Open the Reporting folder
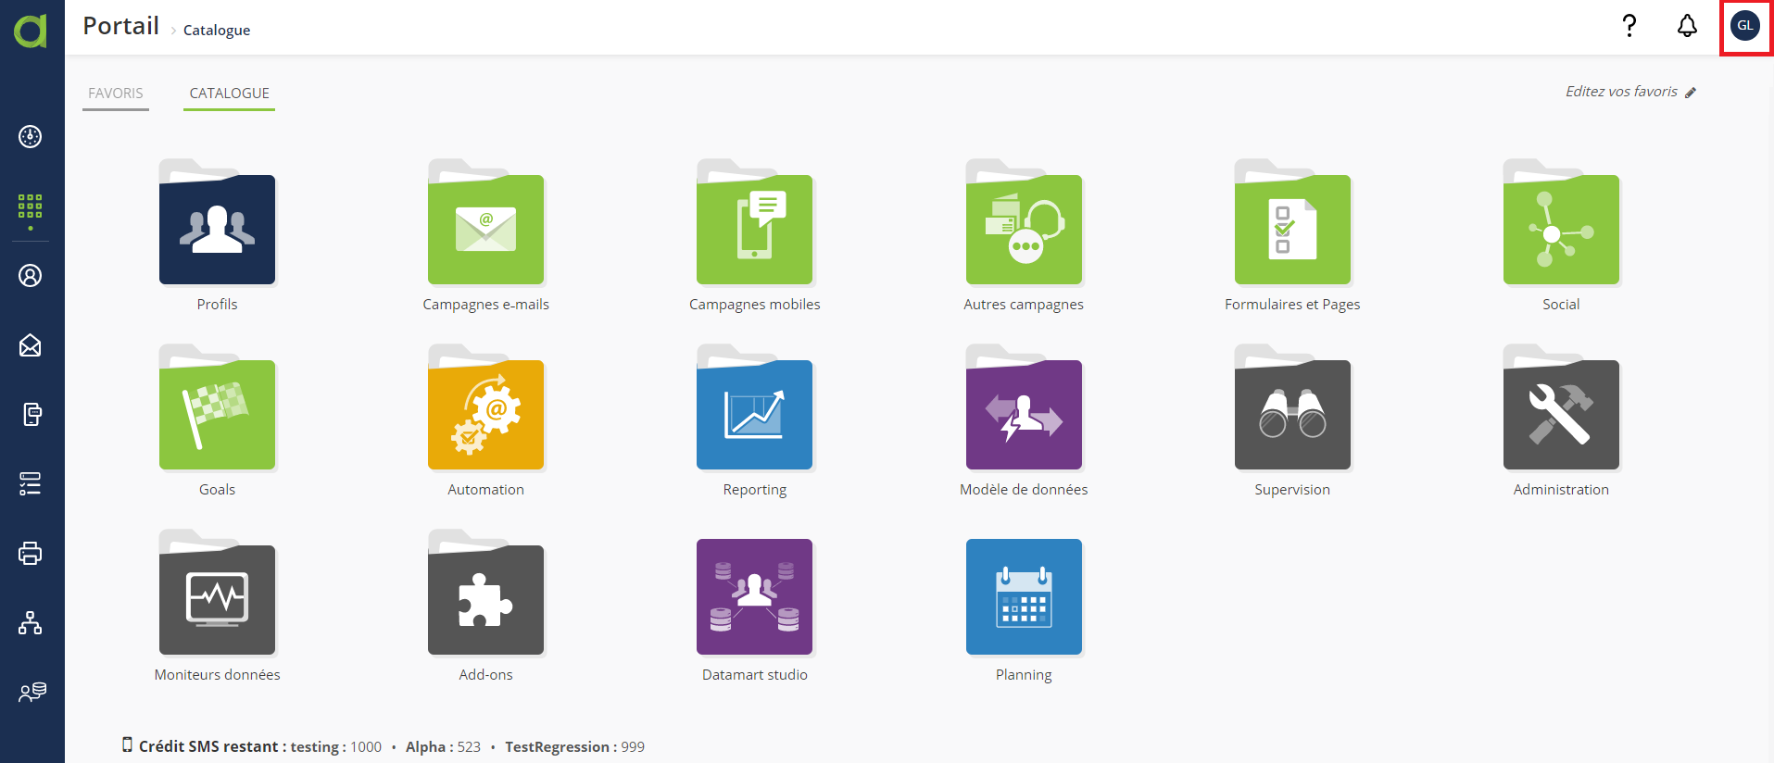1774x763 pixels. (x=754, y=415)
